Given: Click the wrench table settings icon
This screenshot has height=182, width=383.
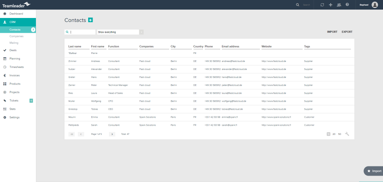Looking at the screenshot, I should click(347, 134).
